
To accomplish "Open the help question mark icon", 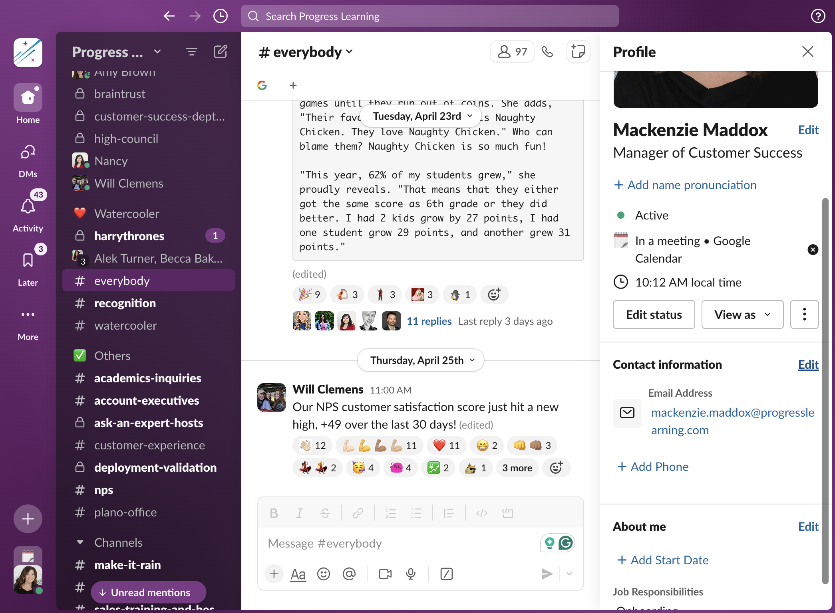I will click(818, 16).
